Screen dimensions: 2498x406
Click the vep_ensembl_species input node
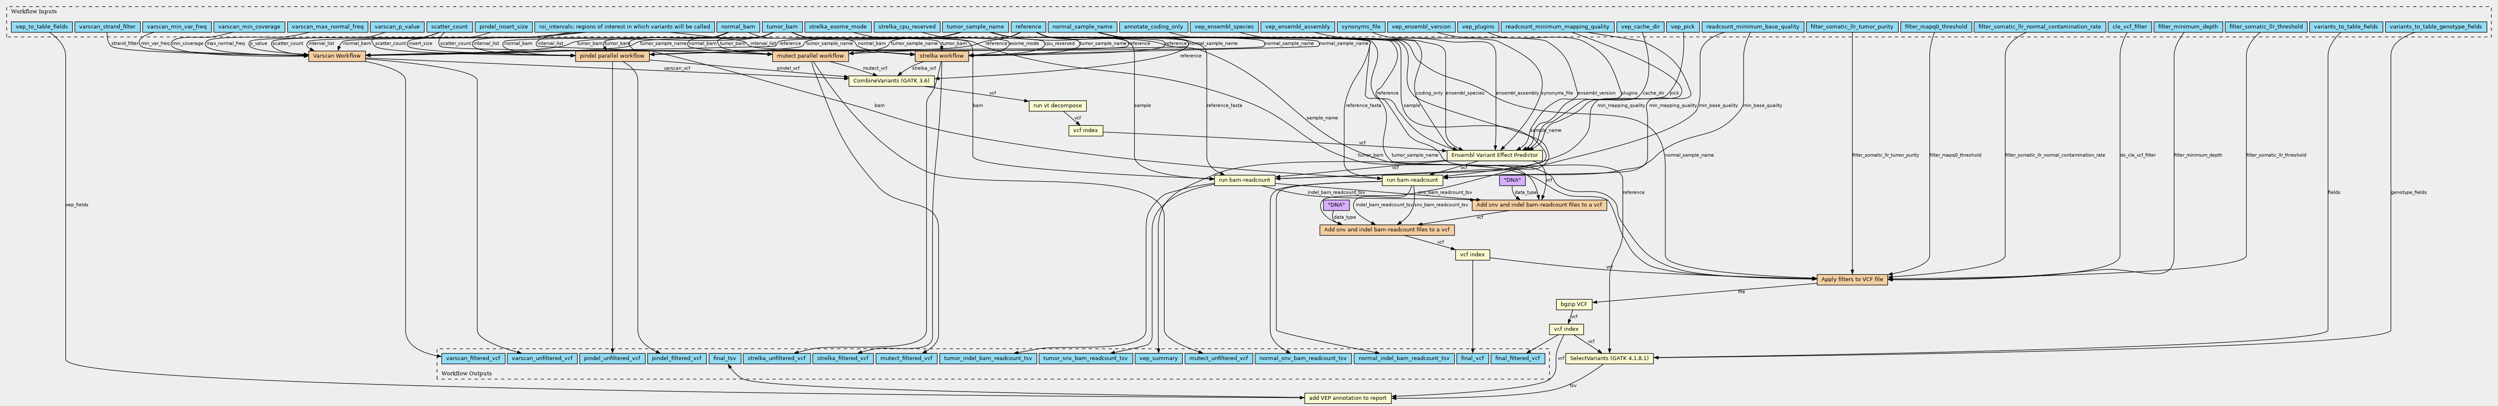tap(1225, 27)
